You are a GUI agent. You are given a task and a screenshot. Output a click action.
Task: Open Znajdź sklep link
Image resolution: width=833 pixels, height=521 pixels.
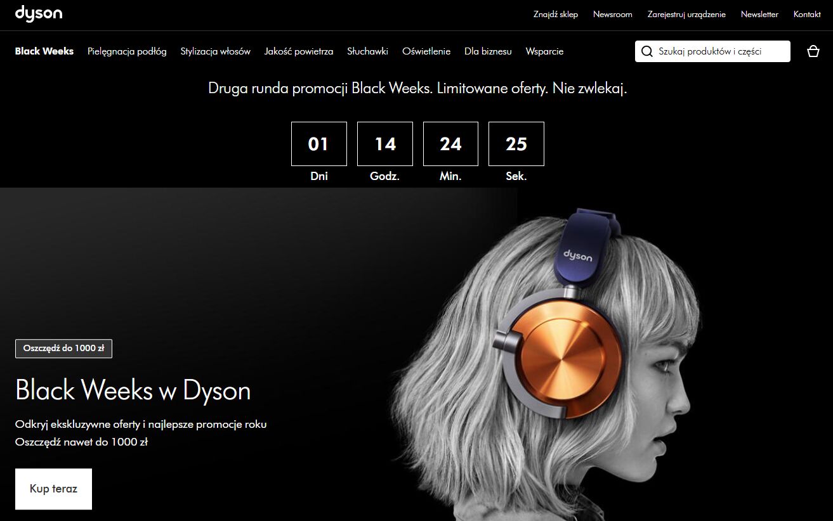556,14
